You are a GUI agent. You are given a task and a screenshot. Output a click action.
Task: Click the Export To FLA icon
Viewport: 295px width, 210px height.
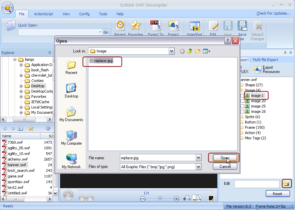point(155,27)
